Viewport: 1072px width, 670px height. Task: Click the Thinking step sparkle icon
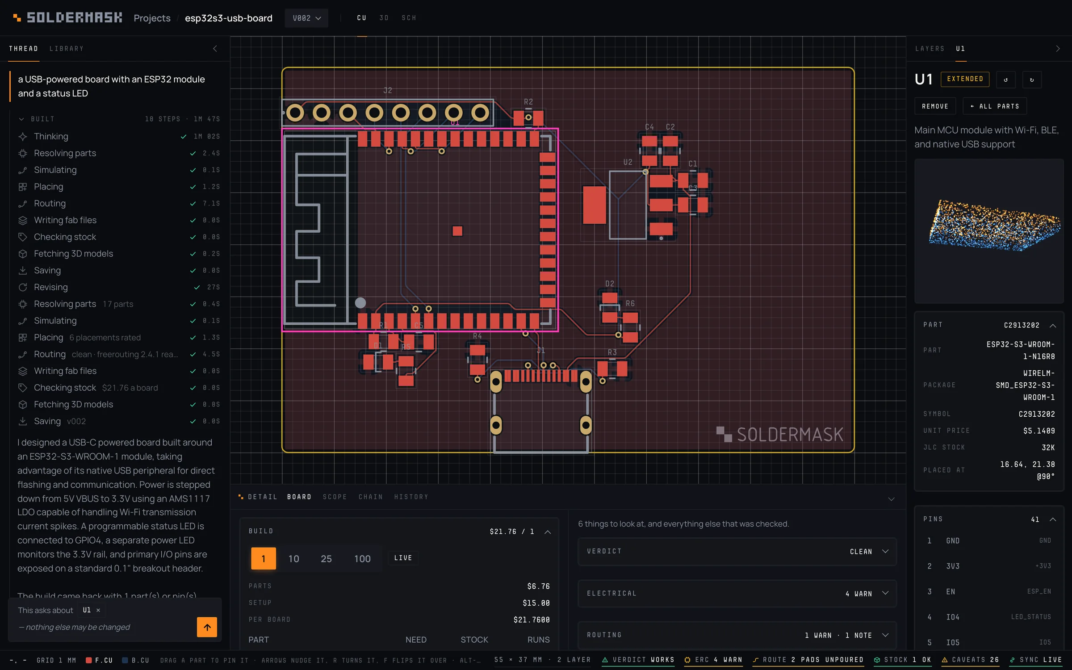[x=23, y=137]
